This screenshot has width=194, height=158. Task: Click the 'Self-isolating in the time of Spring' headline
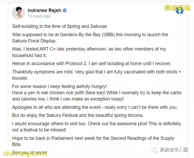(59, 26)
